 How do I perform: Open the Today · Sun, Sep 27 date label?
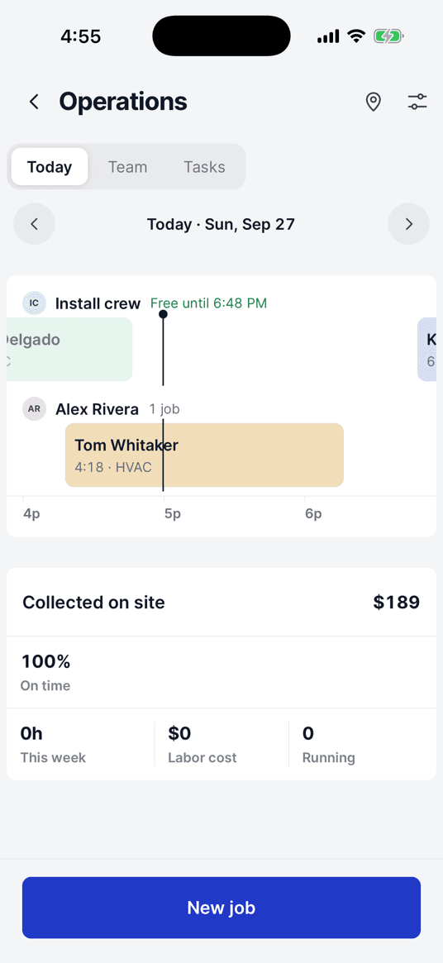[x=221, y=224]
